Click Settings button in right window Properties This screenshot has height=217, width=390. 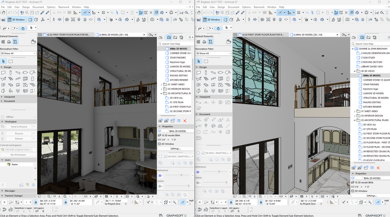click(x=371, y=196)
